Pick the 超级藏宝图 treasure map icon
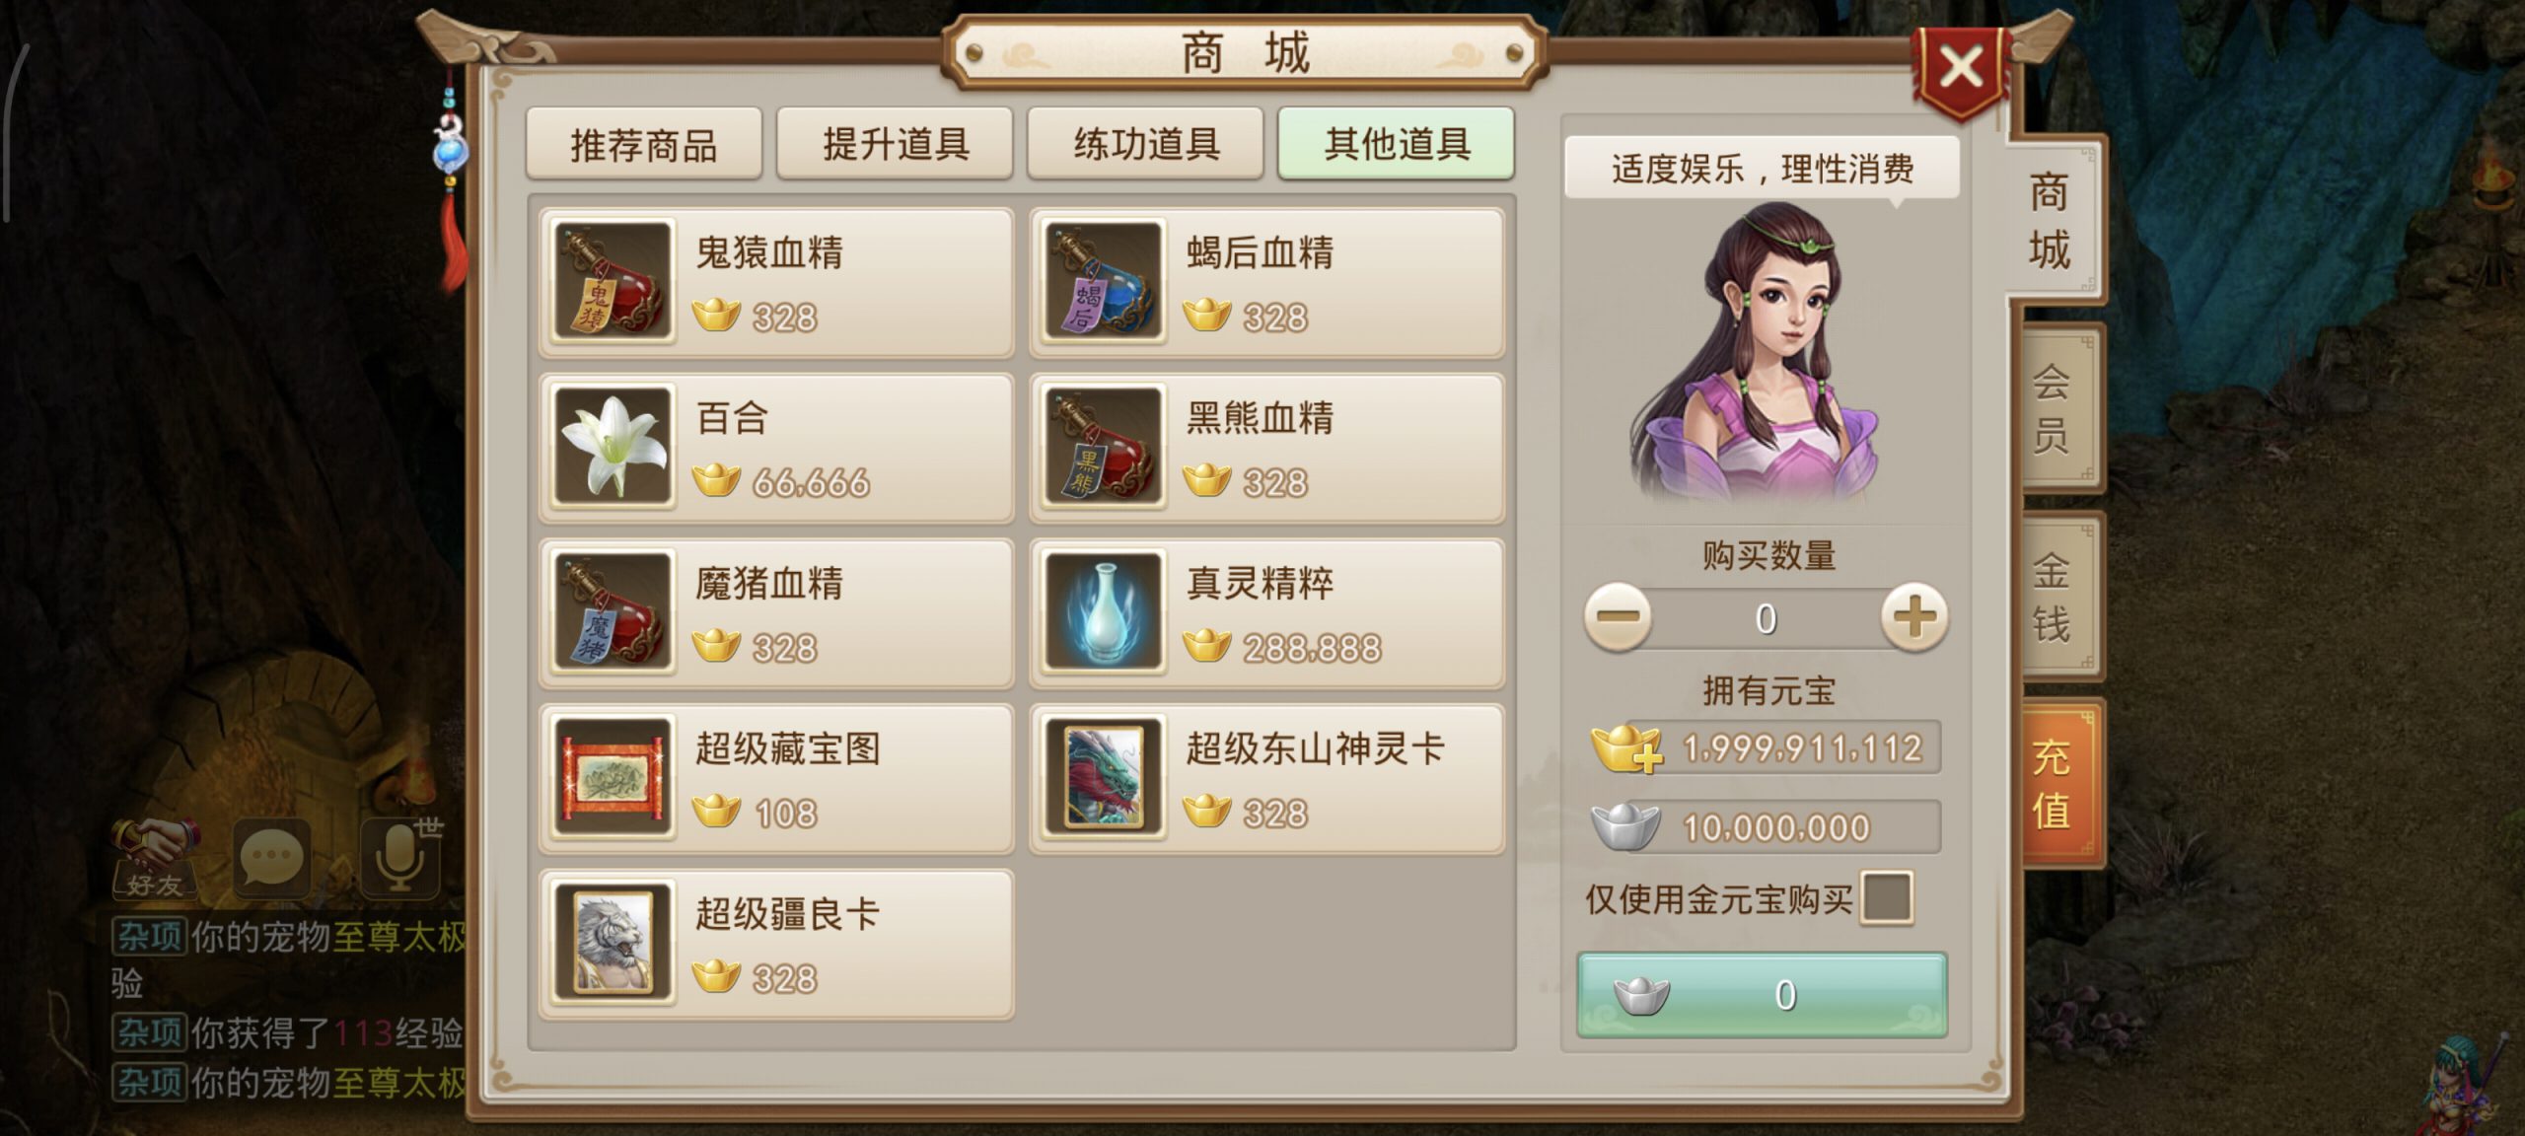 pos(613,778)
